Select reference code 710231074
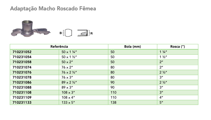Viewport: 211px width, 120px height. coord(22,67)
